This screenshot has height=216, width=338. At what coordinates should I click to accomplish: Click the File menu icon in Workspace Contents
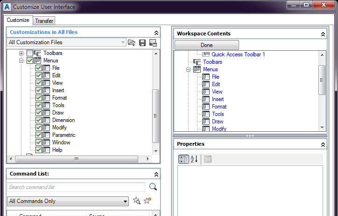206,77
